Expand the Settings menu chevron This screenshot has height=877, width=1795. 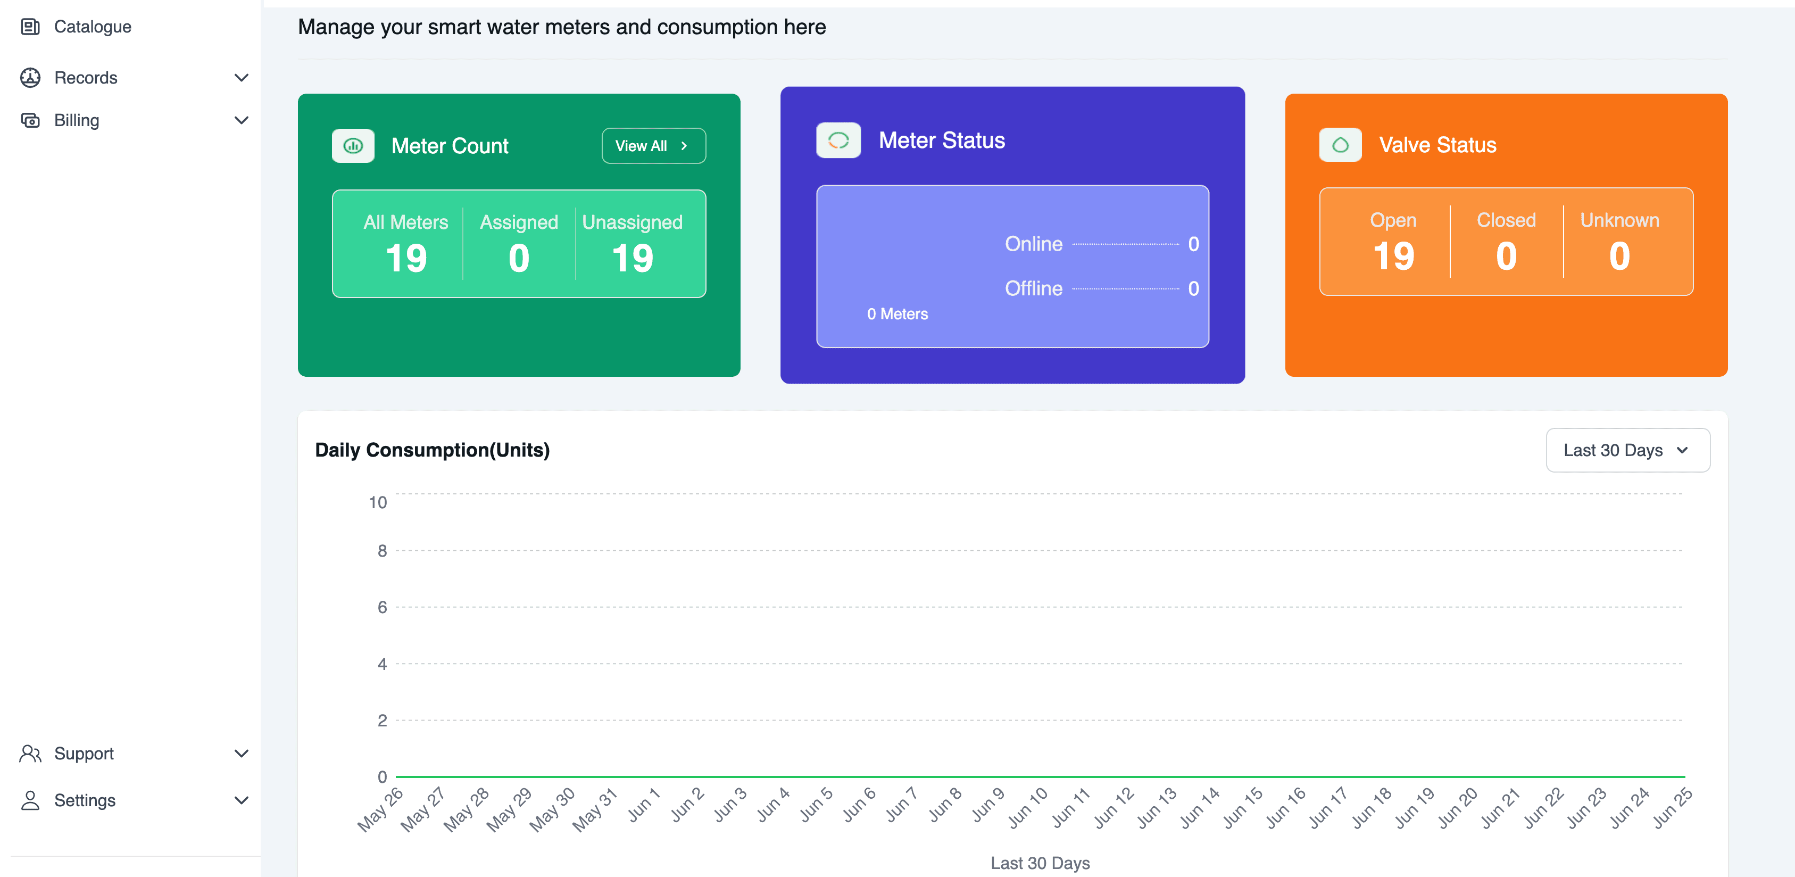tap(241, 800)
